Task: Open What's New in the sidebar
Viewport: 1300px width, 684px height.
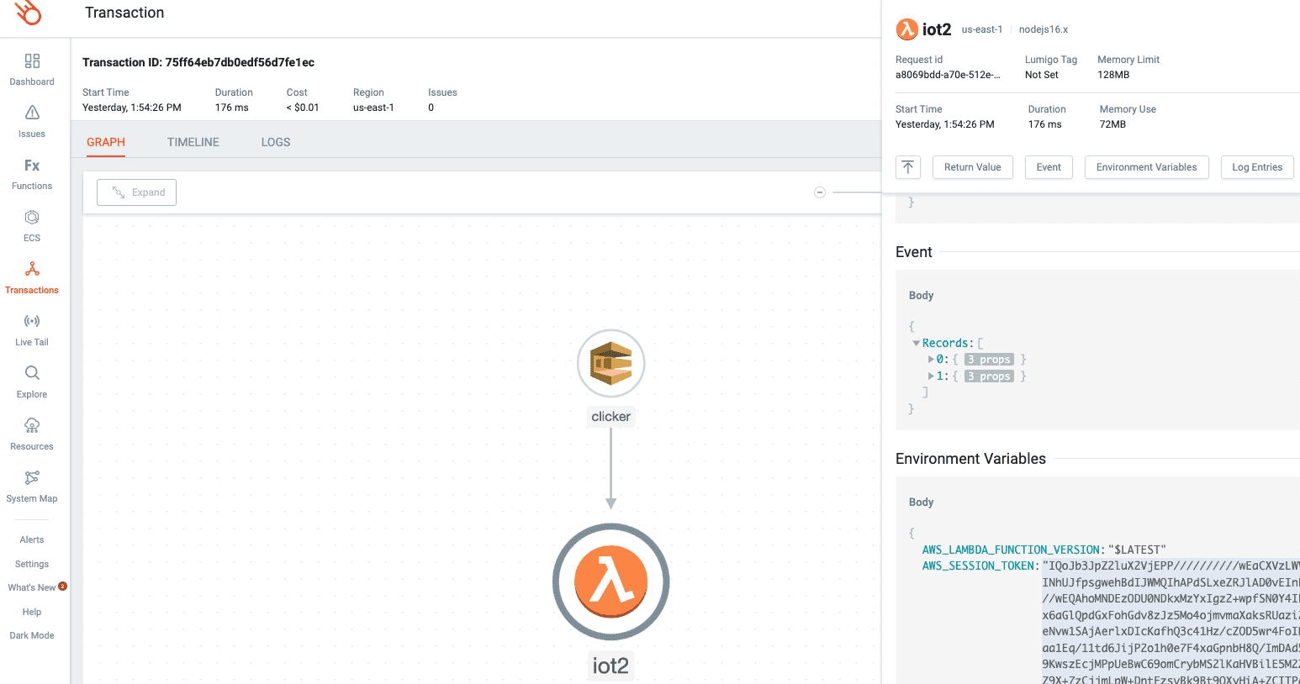Action: pos(32,587)
